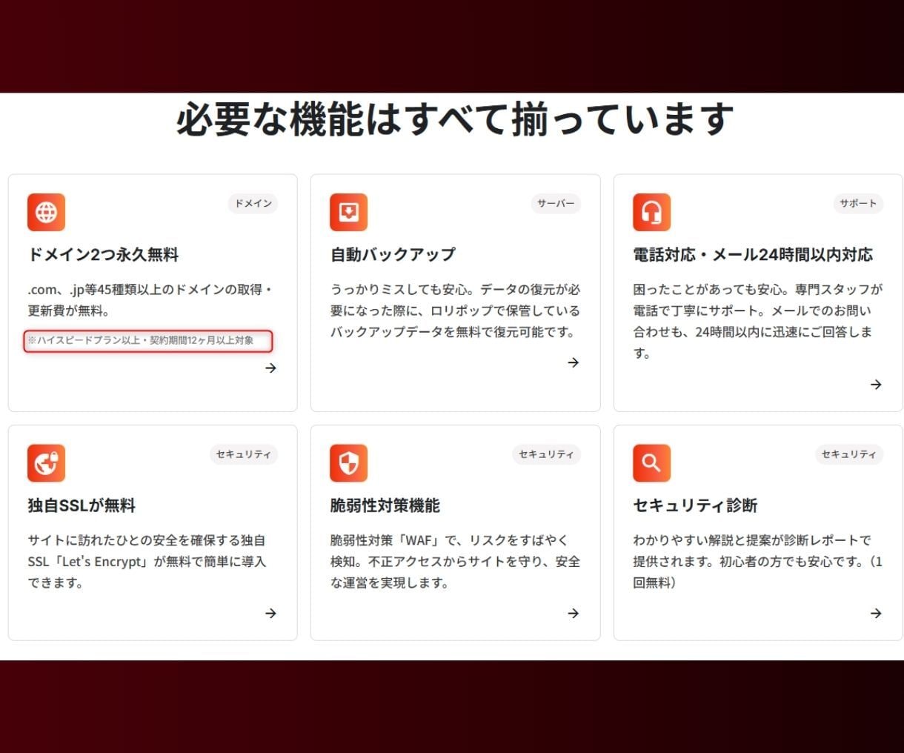Screen dimensions: 904x753
Task: Click the セキュリティ tag on the 脆弱性対策機能 card
Action: [546, 454]
